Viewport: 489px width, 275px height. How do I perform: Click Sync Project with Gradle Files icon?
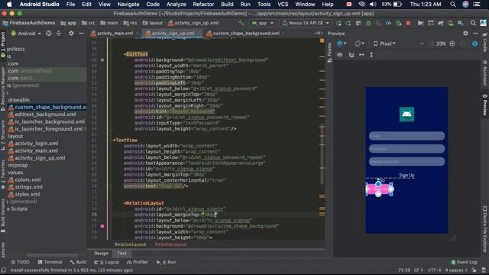coord(441,23)
